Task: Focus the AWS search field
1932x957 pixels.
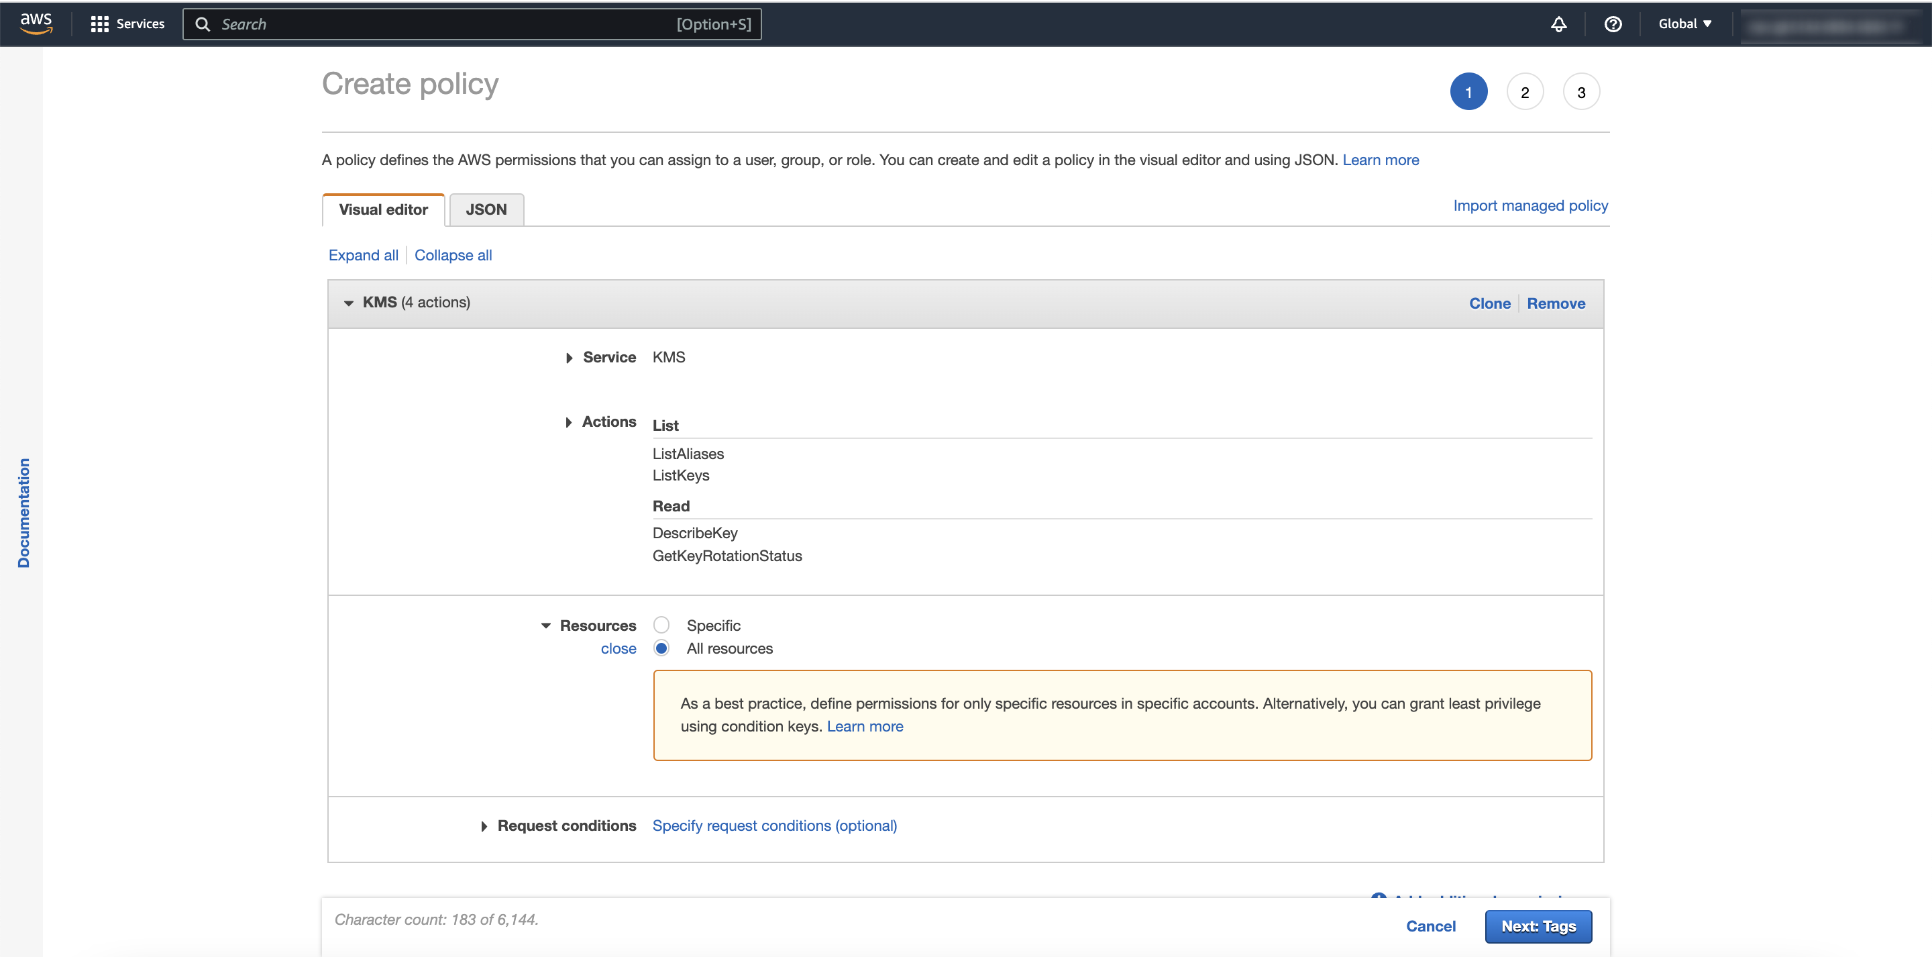Action: 472,24
